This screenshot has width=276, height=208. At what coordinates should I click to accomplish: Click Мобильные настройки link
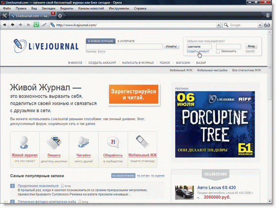coord(212,70)
